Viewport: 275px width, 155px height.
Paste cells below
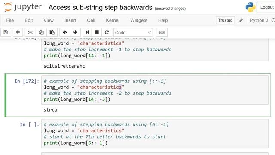click(52, 32)
